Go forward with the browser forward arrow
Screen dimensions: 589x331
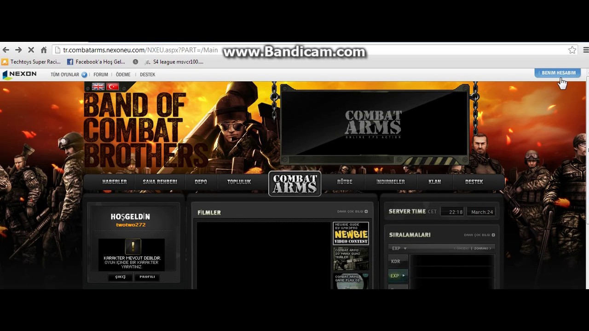[x=18, y=50]
